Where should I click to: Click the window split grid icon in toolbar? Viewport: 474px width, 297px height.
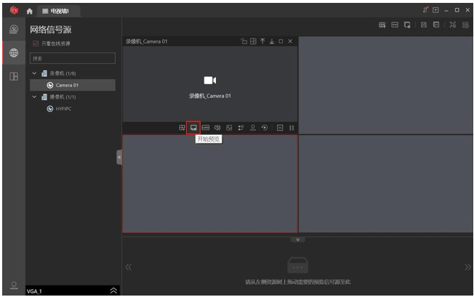tap(182, 127)
